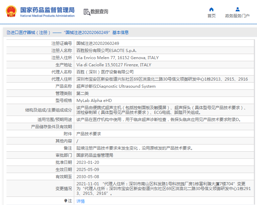The width and height of the screenshot is (257, 205).
Task: Click the 备注 label cell
Action: click(68, 148)
